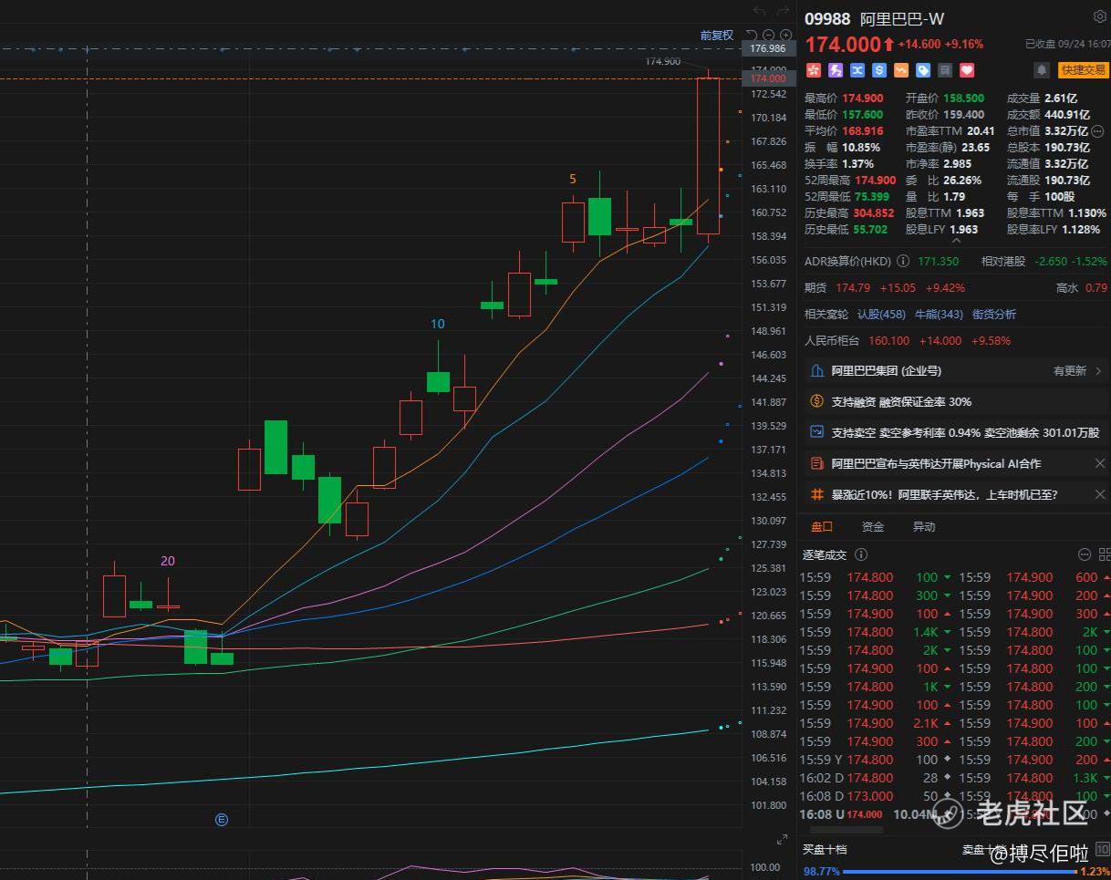Click the blue price tag badge icon
The height and width of the screenshot is (880, 1111).
923,70
